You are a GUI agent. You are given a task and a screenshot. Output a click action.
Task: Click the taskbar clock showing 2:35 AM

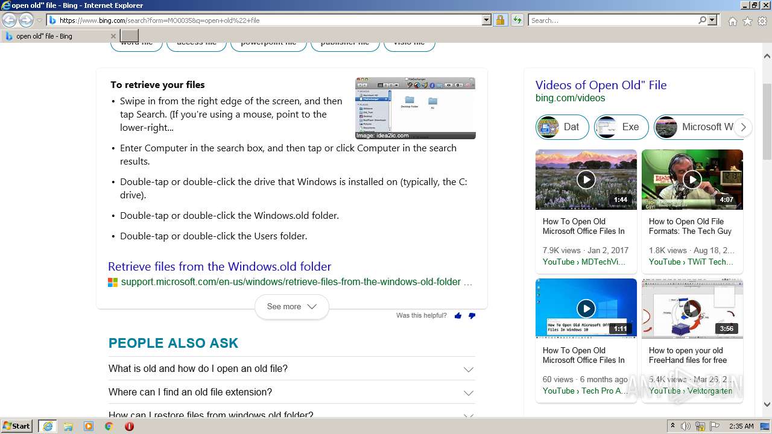(x=741, y=426)
